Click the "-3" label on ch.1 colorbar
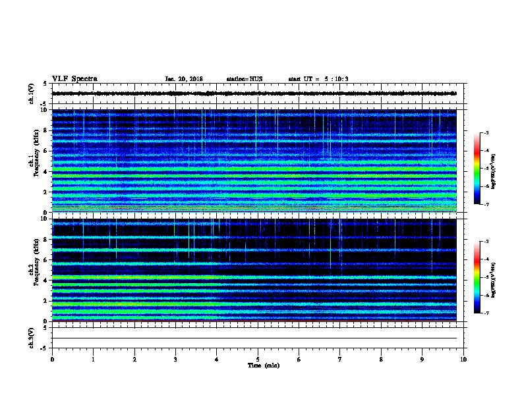This screenshot has width=522, height=403. (486, 132)
